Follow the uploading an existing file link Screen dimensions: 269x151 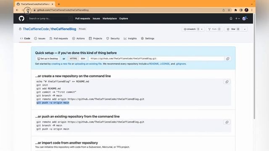[88, 64]
